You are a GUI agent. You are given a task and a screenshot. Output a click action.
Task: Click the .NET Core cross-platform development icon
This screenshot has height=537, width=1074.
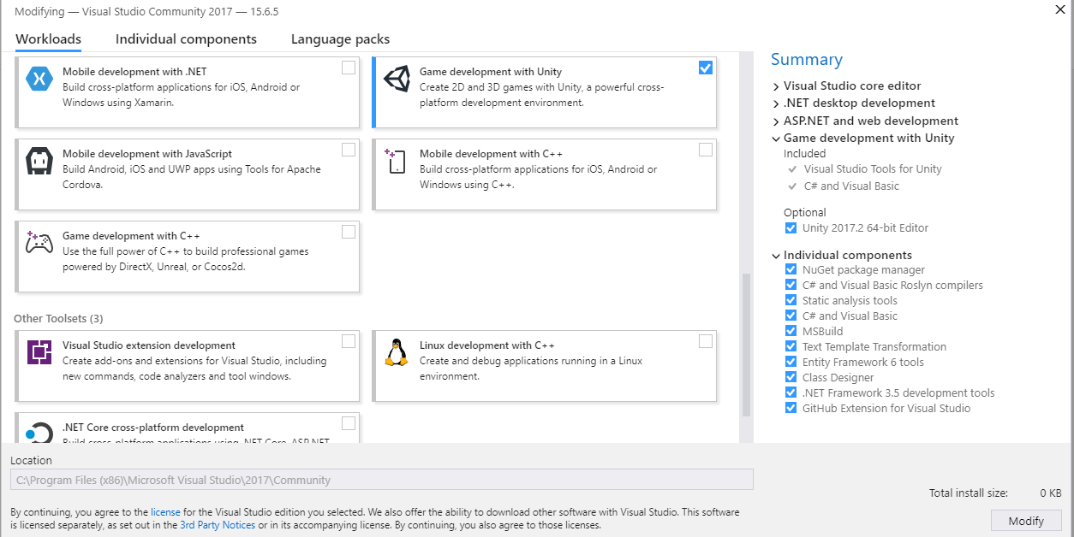click(39, 432)
